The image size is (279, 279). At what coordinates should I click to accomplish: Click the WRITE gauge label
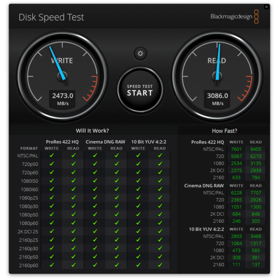[62, 61]
